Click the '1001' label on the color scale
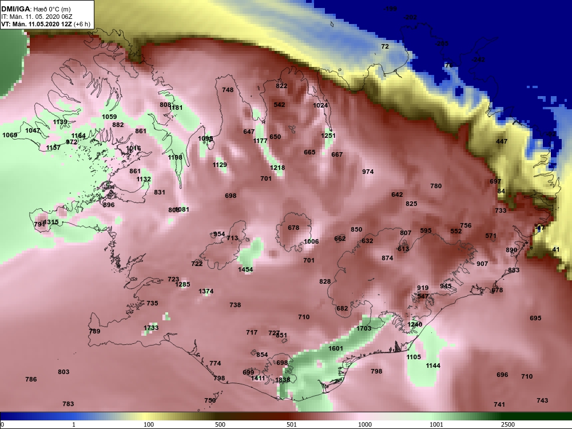 pyautogui.click(x=436, y=424)
